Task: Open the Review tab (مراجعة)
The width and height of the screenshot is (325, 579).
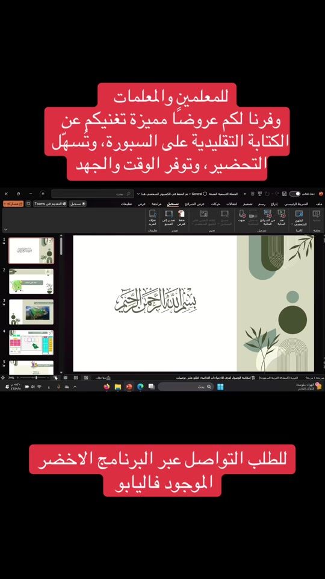Action: (x=156, y=204)
